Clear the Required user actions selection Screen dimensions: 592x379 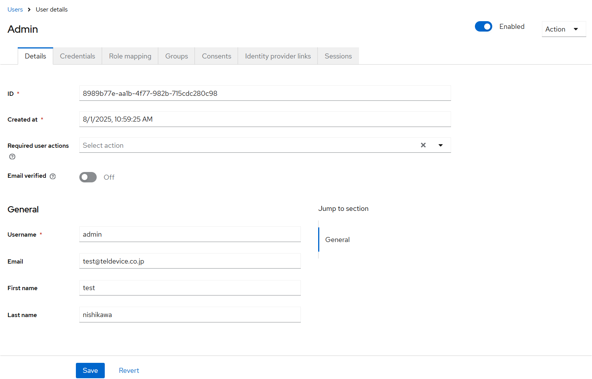[423, 145]
